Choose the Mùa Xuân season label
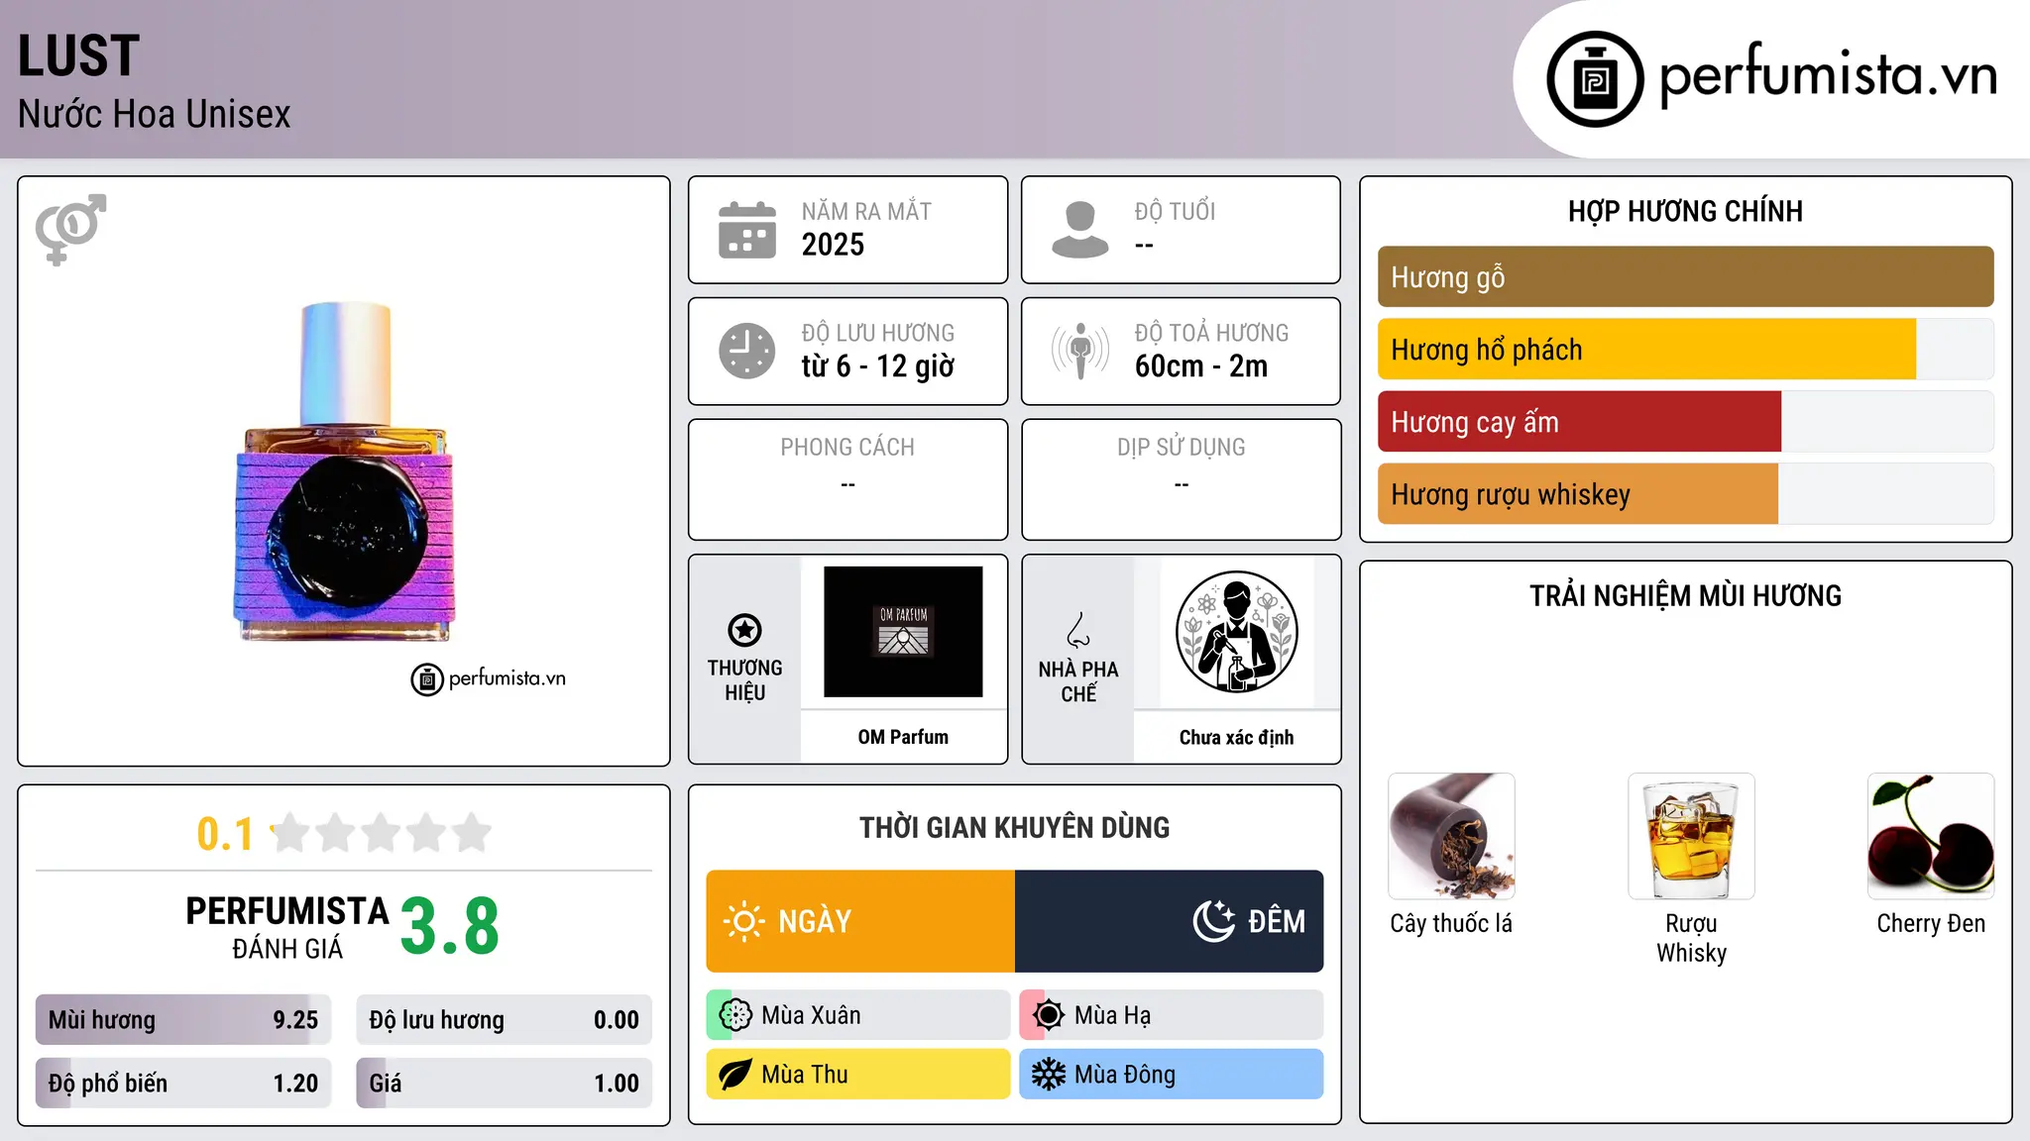This screenshot has width=2030, height=1141. (x=811, y=1016)
